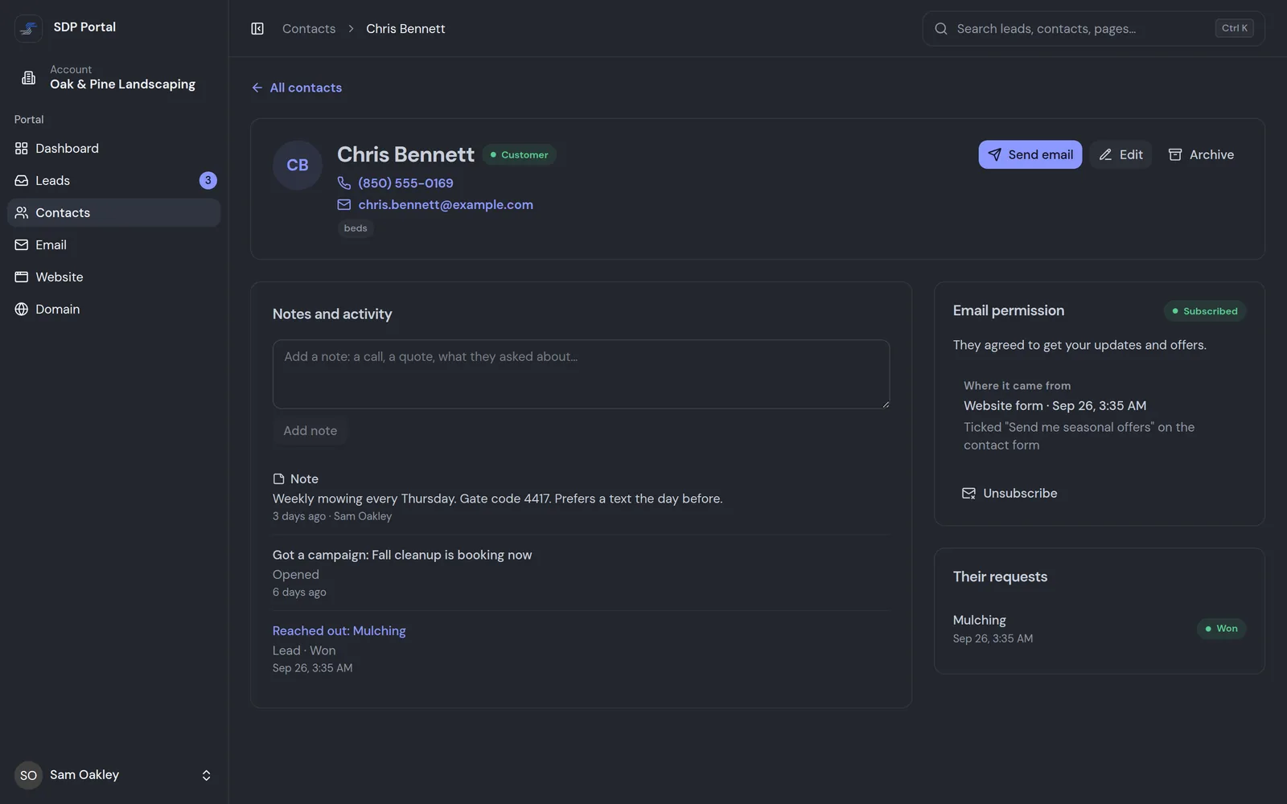The image size is (1287, 804).
Task: Click the Their requests heading
Action: pos(1000,577)
